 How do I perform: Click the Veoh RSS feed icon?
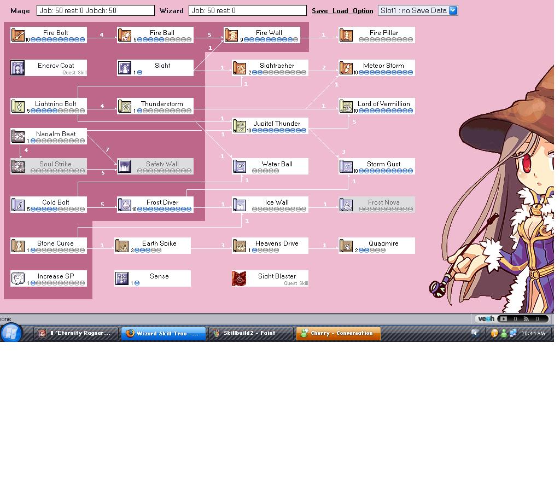[x=526, y=318]
